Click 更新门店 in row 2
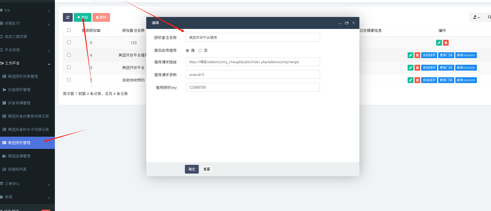 point(446,80)
